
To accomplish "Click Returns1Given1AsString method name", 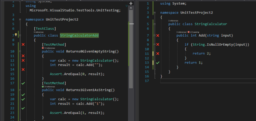I will pos(90,90).
